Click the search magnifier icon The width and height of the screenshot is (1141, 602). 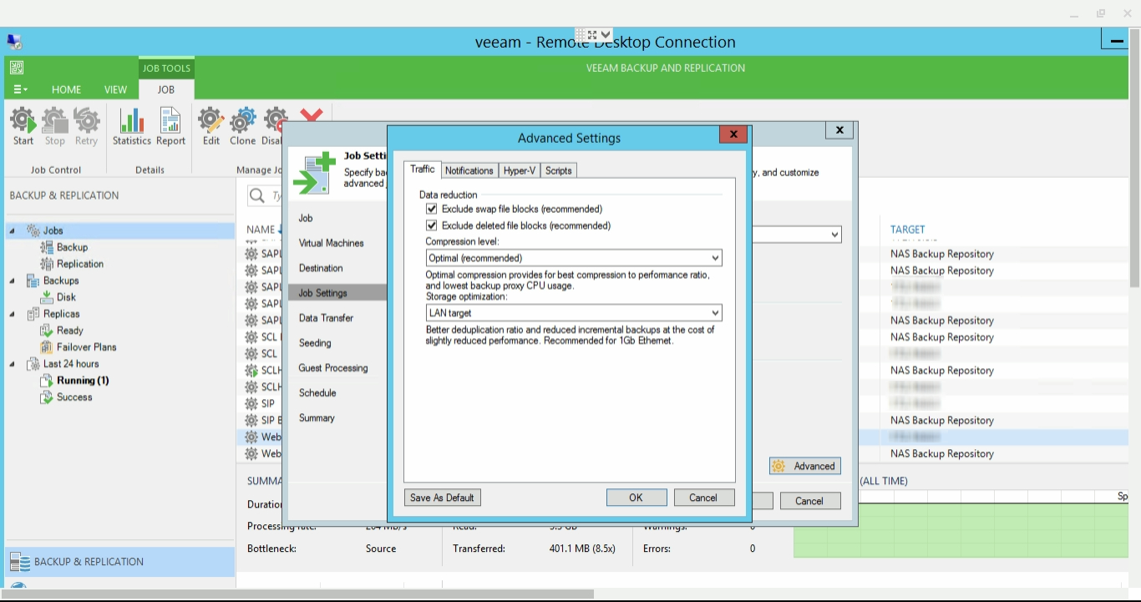click(x=257, y=196)
